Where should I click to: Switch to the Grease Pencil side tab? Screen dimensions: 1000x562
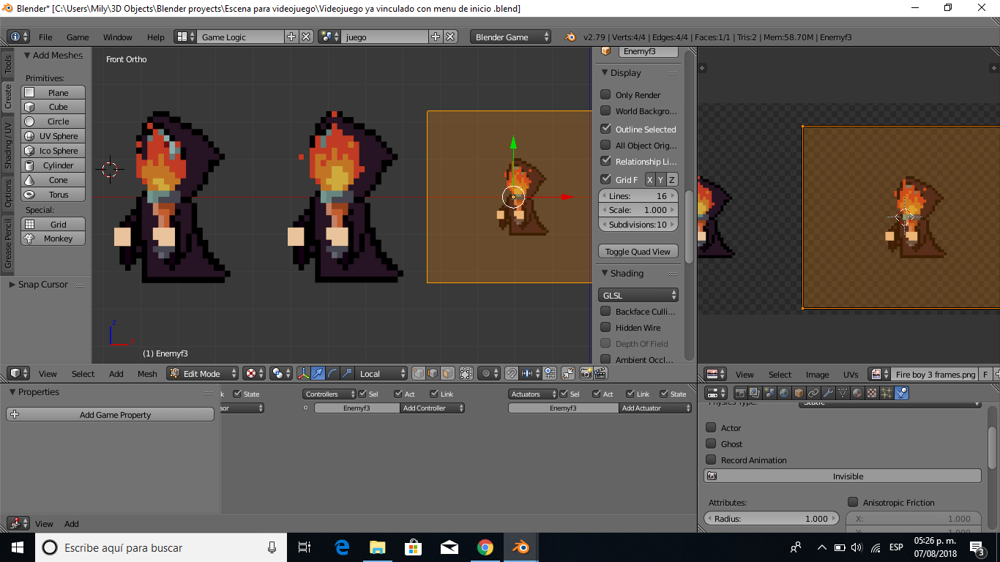click(8, 244)
